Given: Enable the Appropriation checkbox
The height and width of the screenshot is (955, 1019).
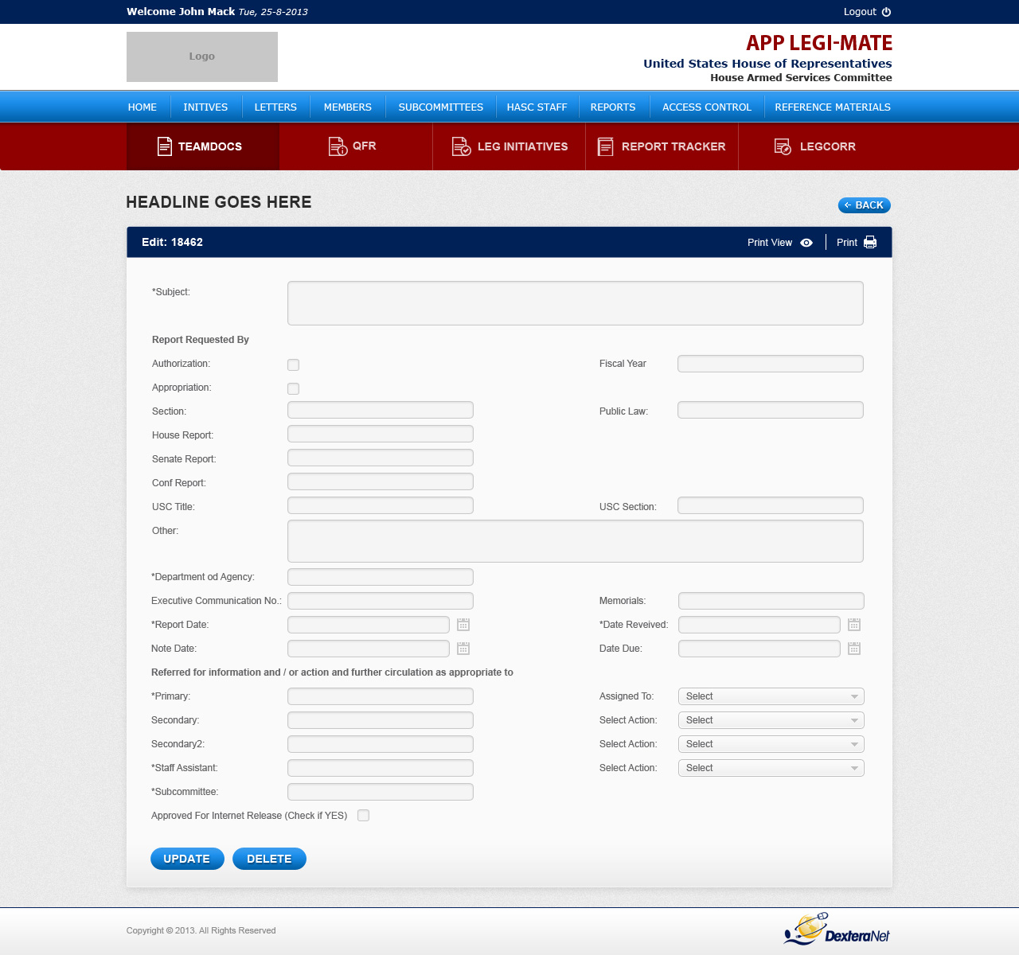Looking at the screenshot, I should click(293, 388).
